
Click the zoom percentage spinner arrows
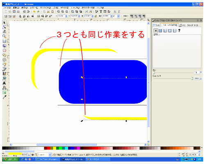tap(199, 155)
